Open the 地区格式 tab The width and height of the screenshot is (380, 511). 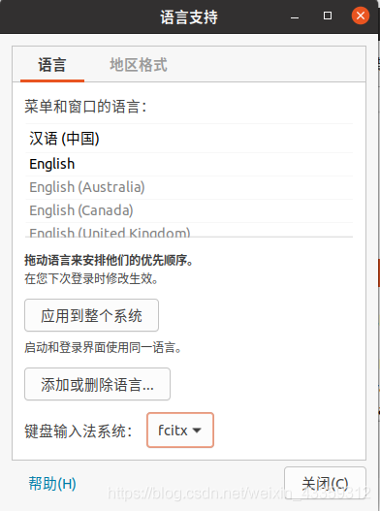point(139,65)
